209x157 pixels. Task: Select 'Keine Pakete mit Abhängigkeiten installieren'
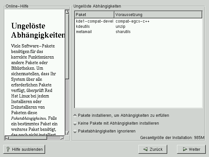click(75, 124)
